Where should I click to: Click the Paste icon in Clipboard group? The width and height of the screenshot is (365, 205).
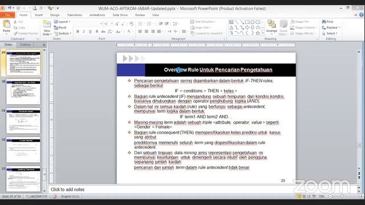(x=6, y=24)
